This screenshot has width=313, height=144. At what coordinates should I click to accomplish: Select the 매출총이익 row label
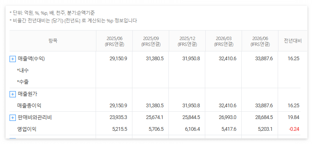(29, 105)
